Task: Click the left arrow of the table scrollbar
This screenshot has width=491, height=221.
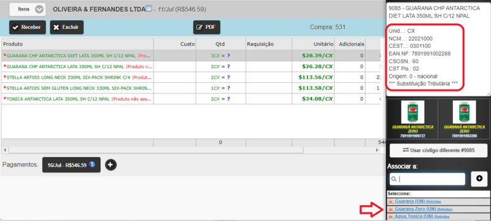Action: tap(4, 150)
